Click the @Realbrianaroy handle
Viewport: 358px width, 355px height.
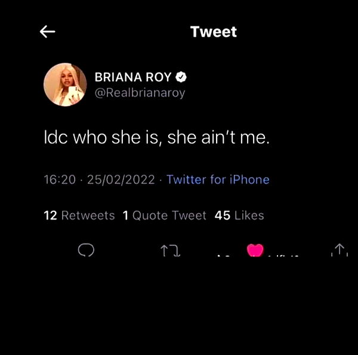tap(140, 92)
